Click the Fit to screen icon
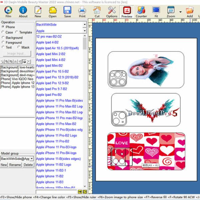This screenshot has height=200, width=200. click(156, 11)
